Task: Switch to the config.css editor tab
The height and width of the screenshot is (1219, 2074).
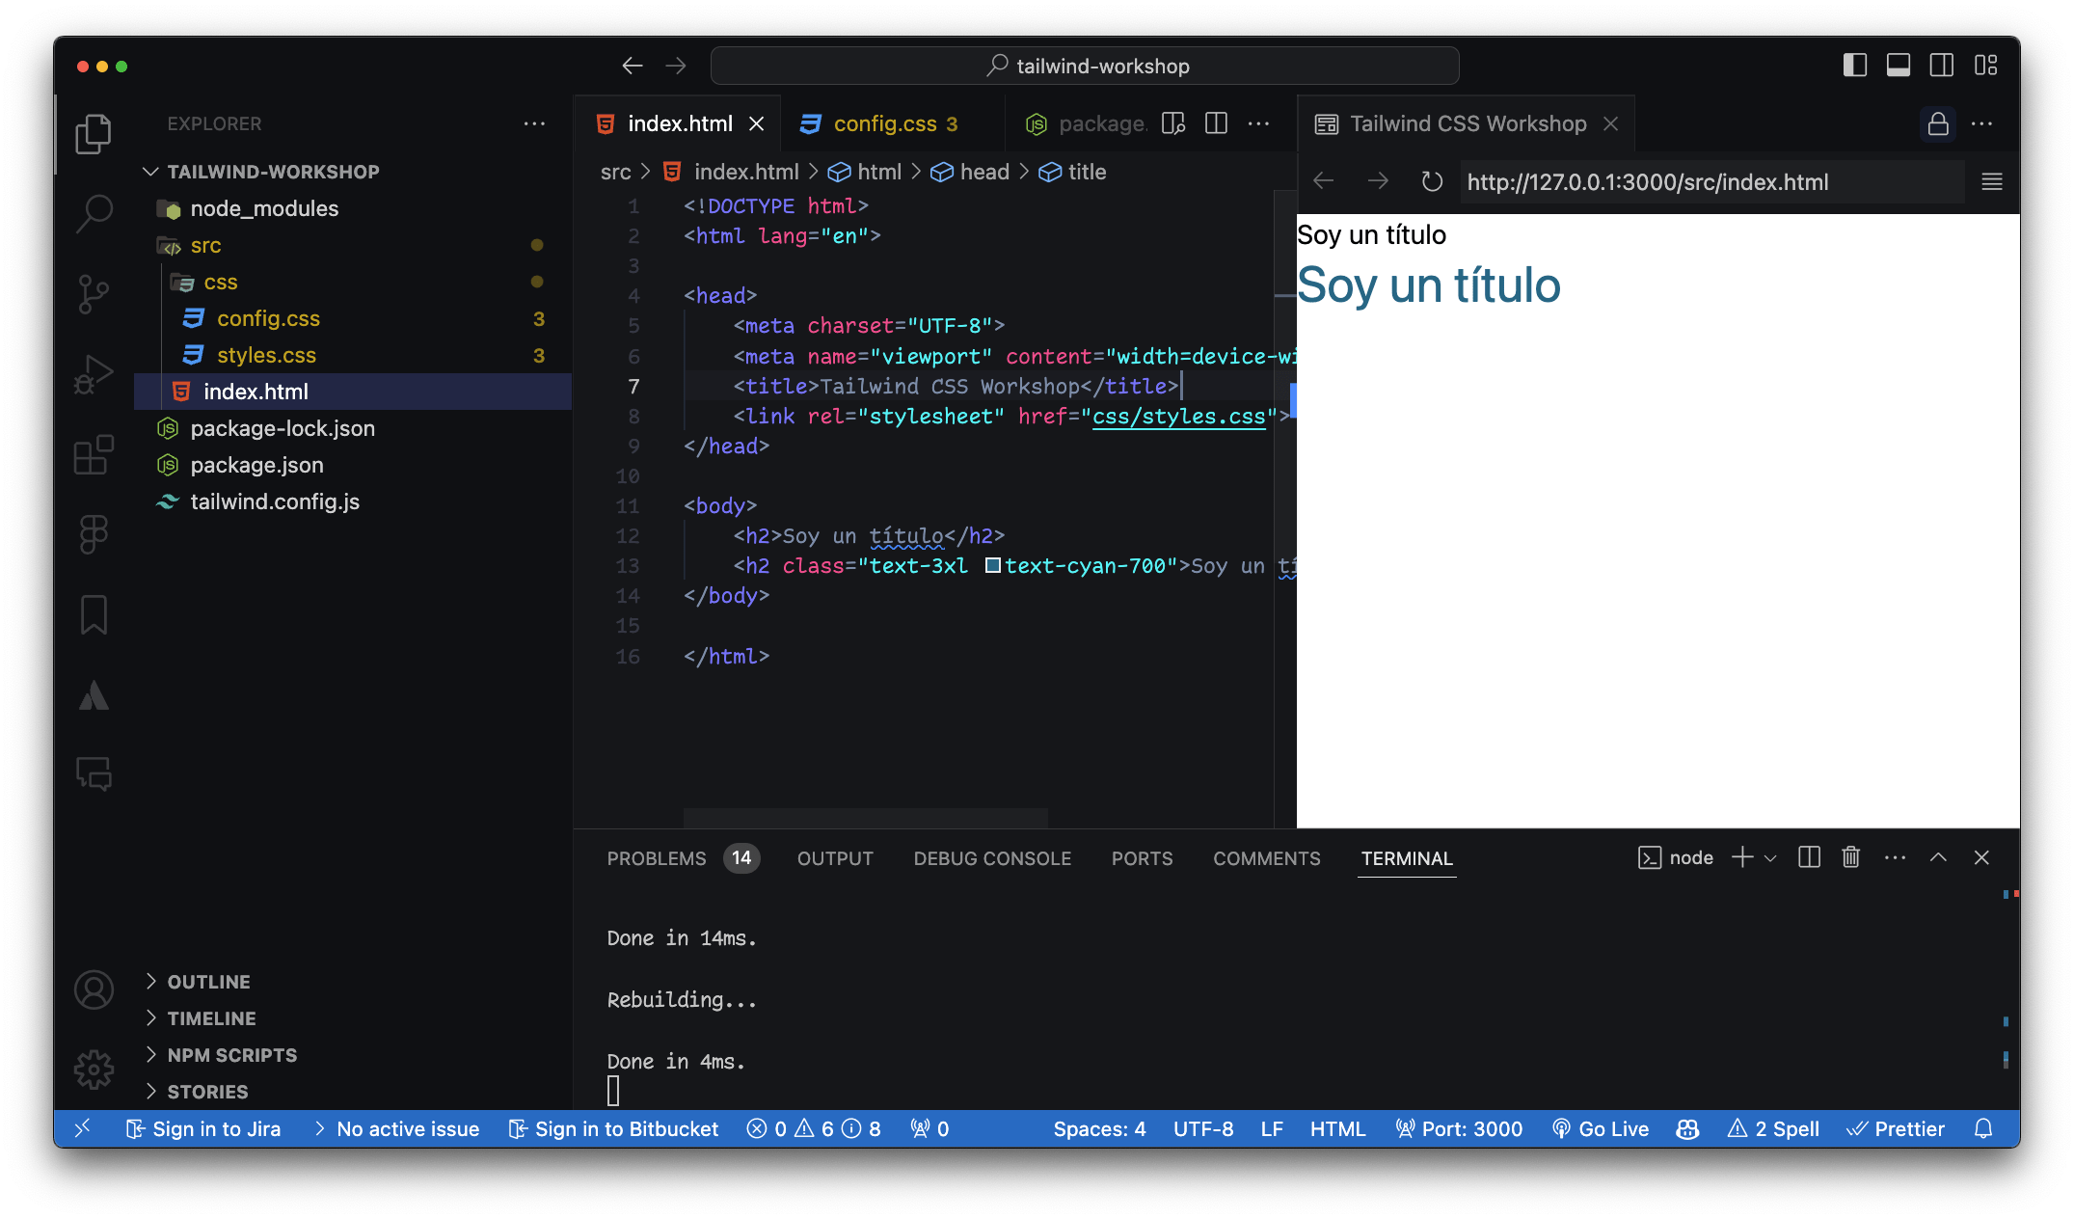Action: pyautogui.click(x=884, y=123)
